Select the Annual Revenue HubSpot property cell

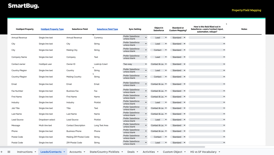point(19,38)
